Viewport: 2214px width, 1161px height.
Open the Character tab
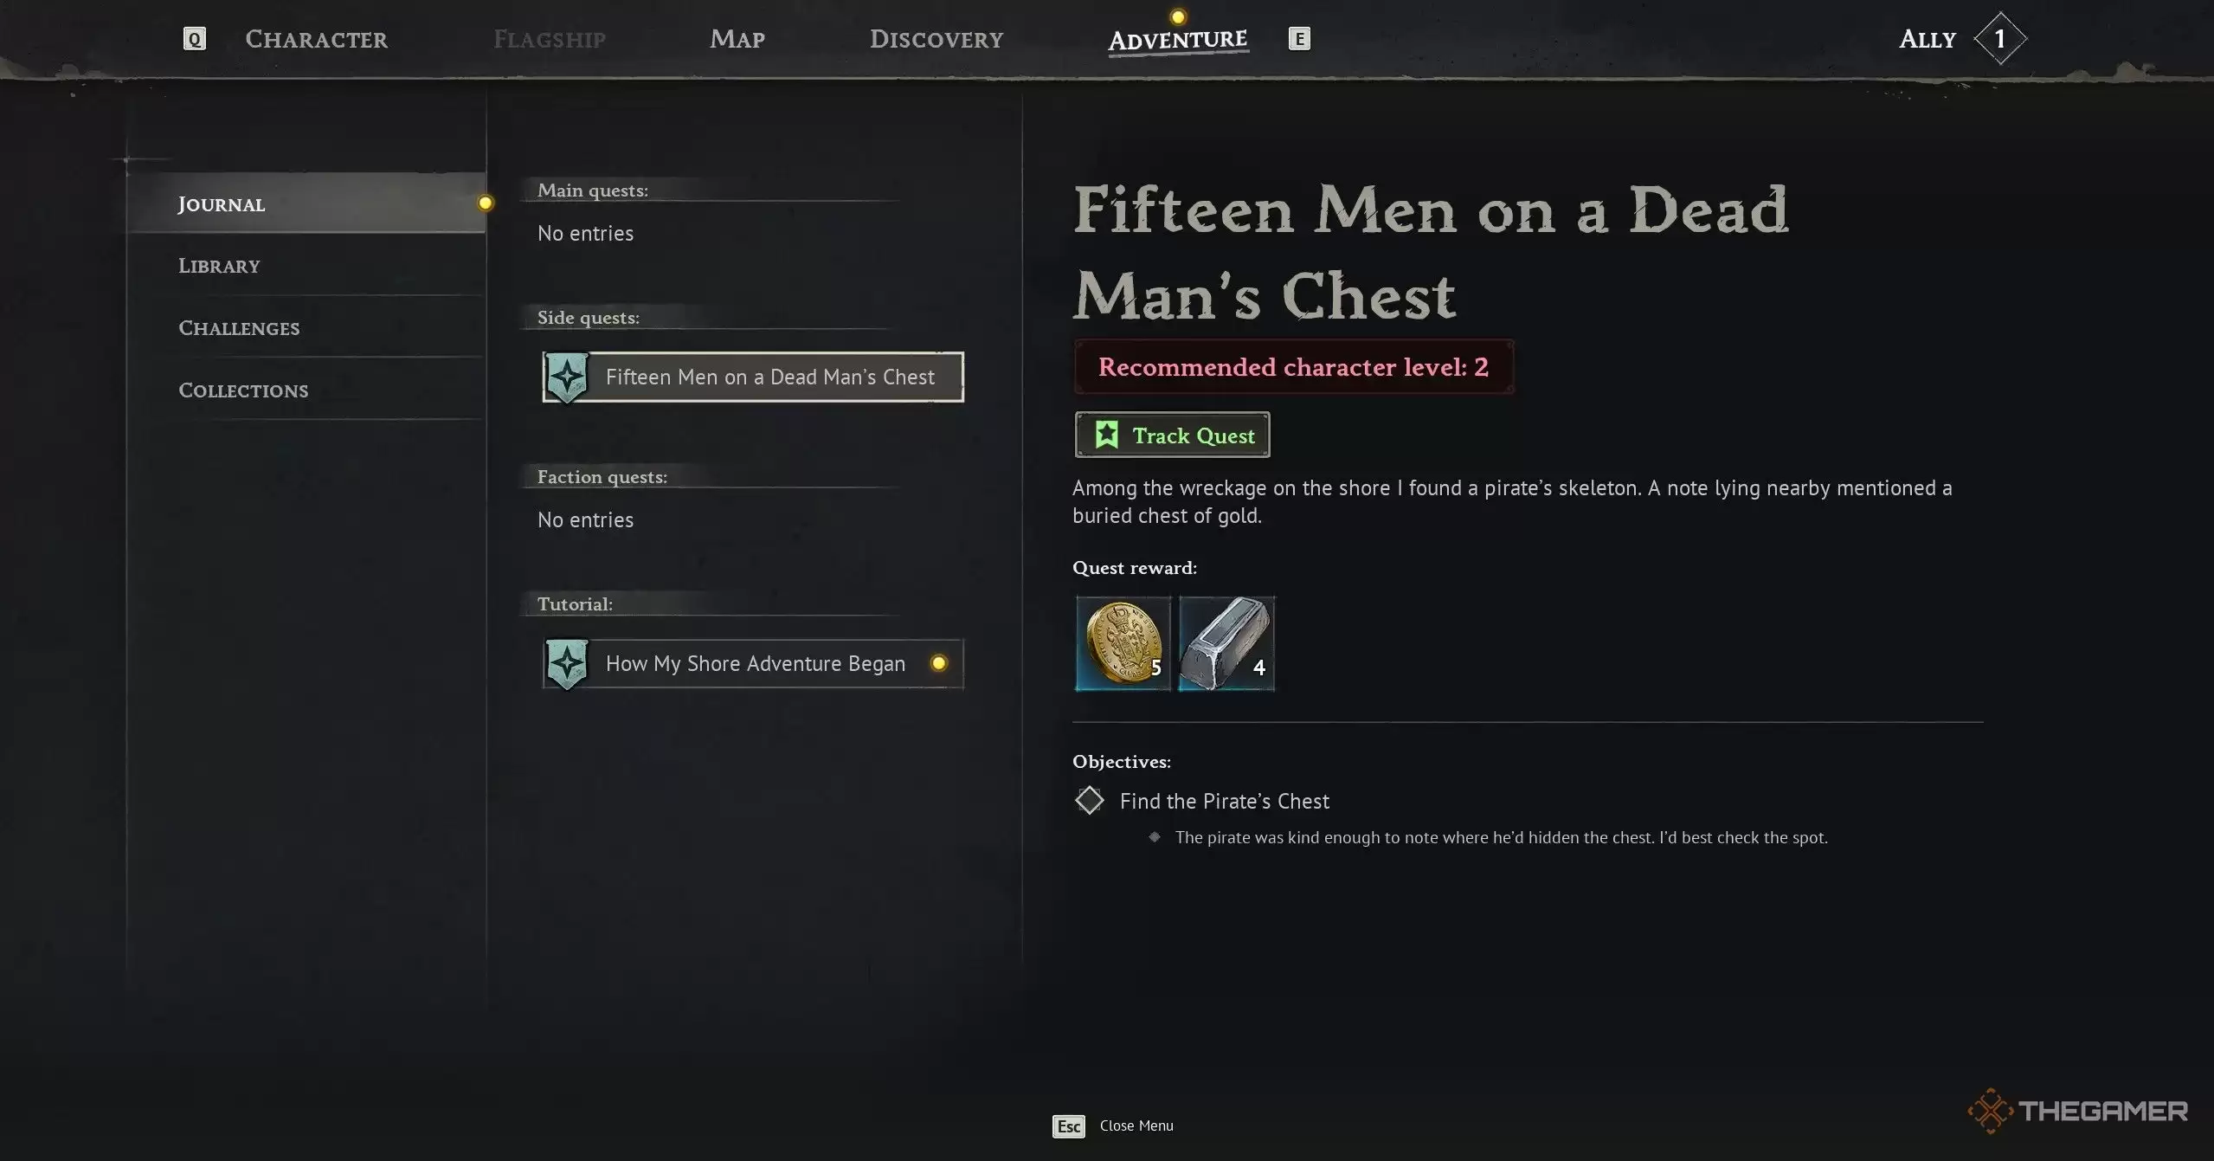[x=316, y=39]
